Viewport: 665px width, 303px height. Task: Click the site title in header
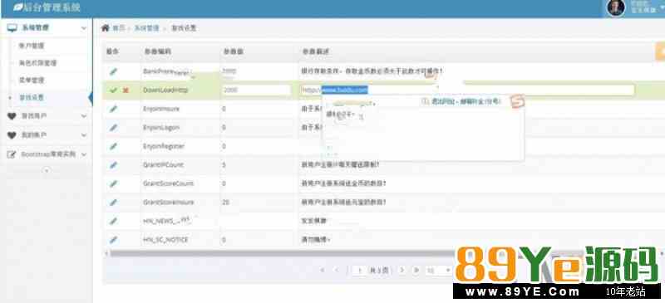click(x=52, y=7)
